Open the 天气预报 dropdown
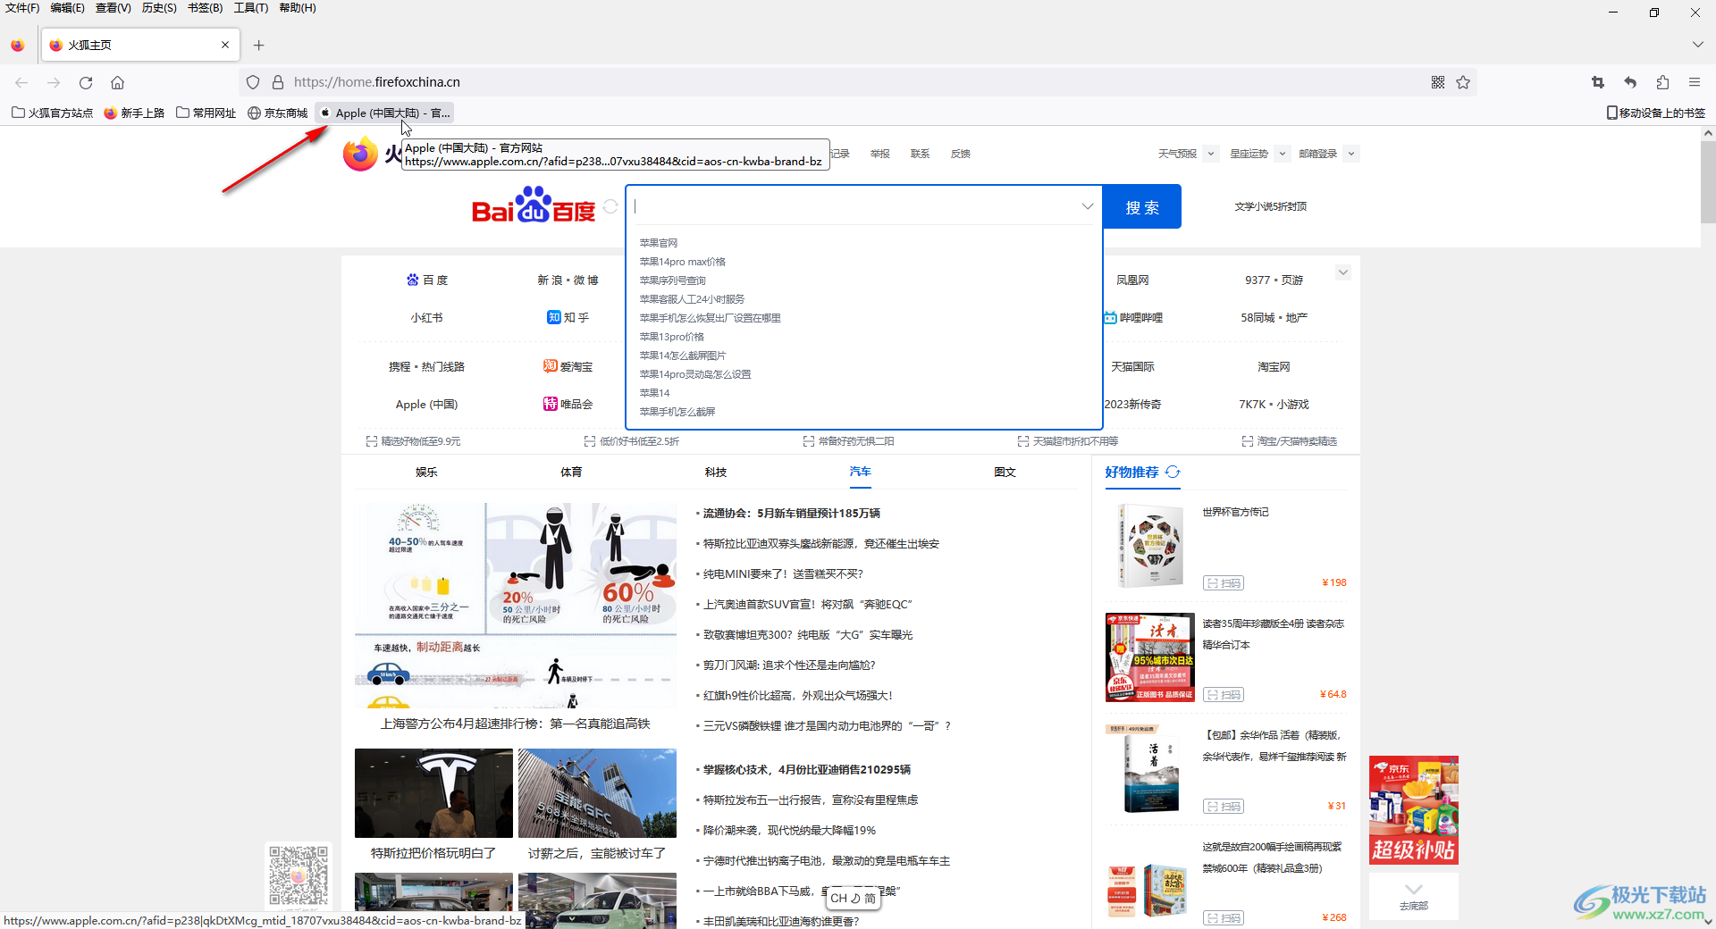The height and width of the screenshot is (929, 1716). (1210, 154)
